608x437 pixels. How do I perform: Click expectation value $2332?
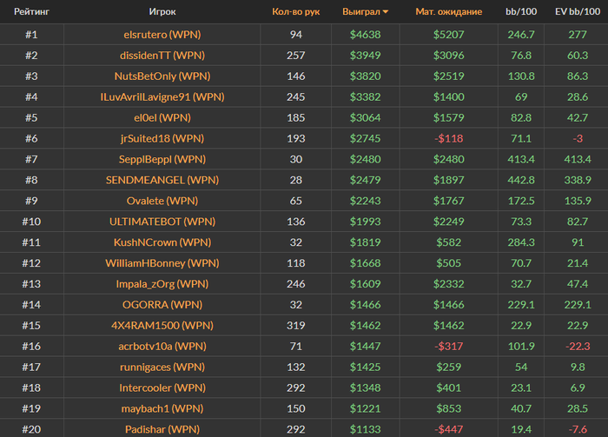(x=449, y=284)
